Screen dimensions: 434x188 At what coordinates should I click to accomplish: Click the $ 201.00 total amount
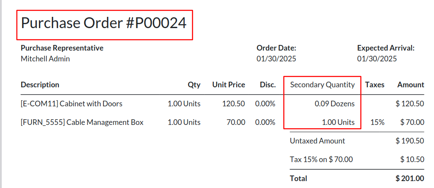[x=410, y=178]
